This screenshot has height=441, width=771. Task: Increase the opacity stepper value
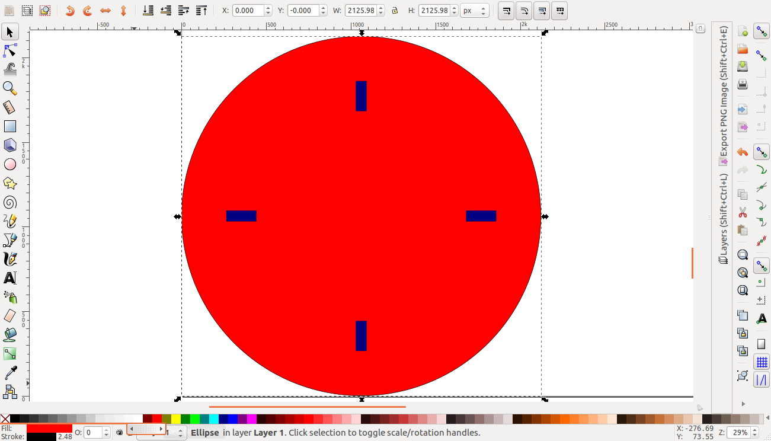[x=107, y=430]
